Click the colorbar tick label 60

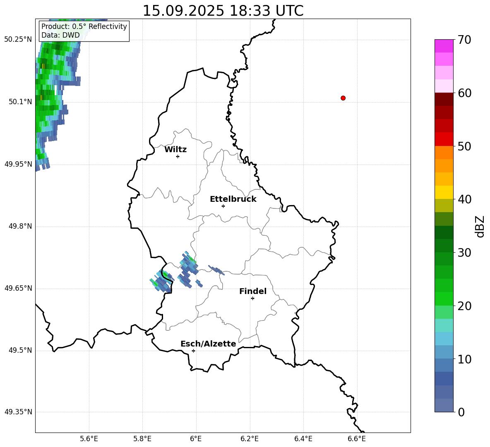click(464, 93)
